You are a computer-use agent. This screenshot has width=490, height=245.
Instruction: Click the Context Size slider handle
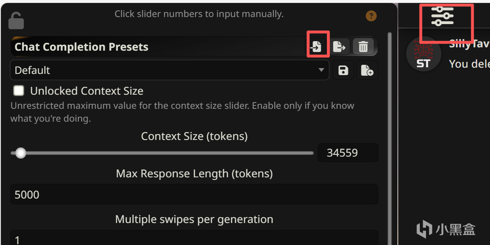(x=20, y=153)
